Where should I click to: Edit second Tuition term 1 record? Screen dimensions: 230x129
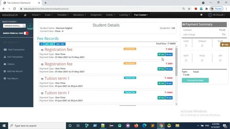[x=161, y=98]
